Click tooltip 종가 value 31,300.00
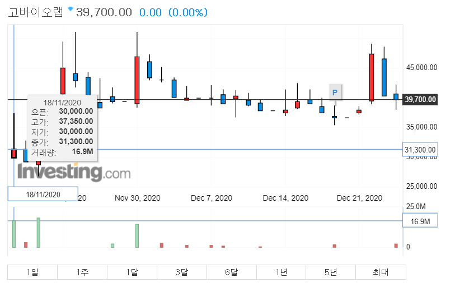This screenshot has width=455, height=287. (x=76, y=142)
